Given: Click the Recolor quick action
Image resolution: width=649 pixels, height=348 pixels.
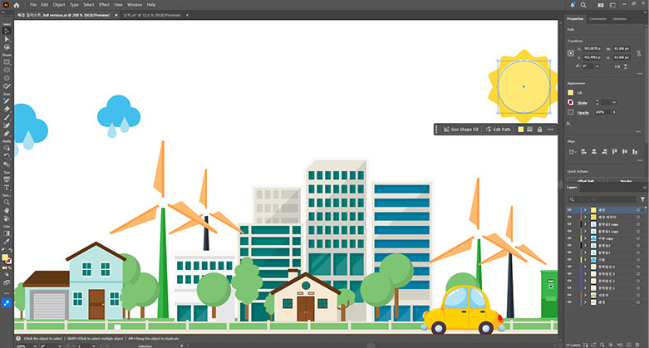Looking at the screenshot, I should tap(626, 181).
